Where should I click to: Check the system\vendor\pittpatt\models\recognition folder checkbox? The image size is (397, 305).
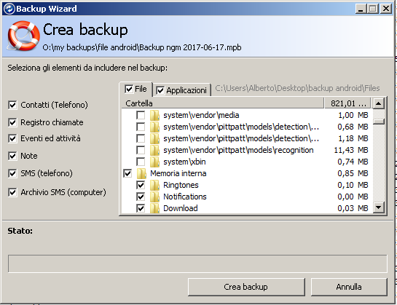[x=141, y=150]
